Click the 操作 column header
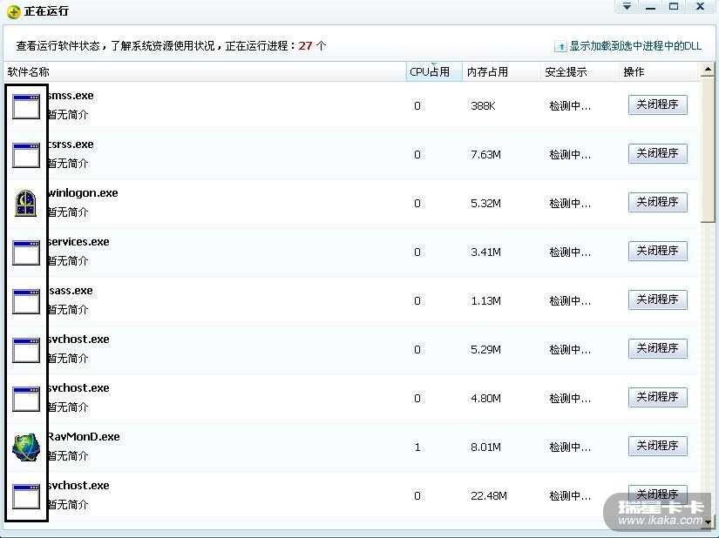The image size is (719, 538). [658, 72]
